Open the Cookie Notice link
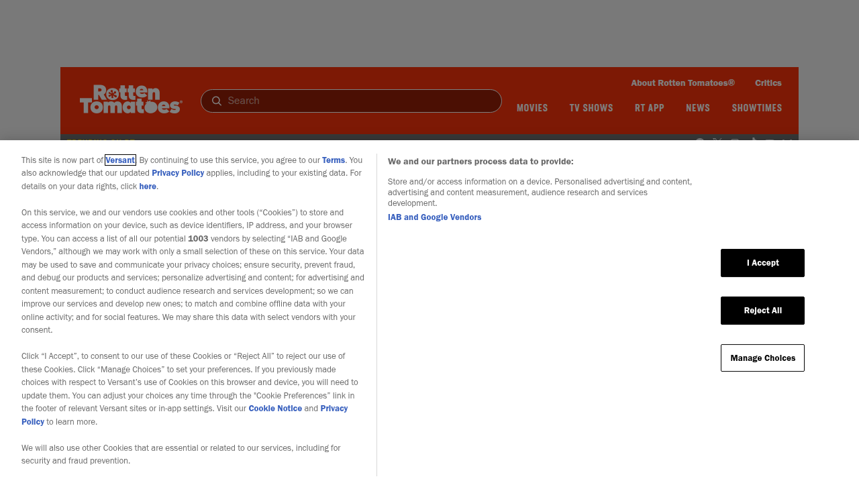 (x=275, y=409)
